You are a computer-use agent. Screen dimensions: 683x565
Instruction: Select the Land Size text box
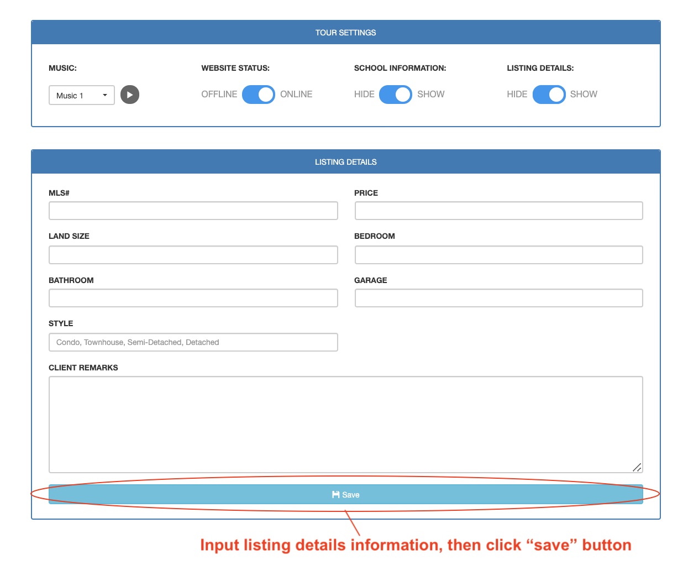pyautogui.click(x=193, y=255)
